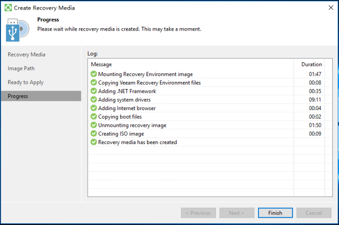The width and height of the screenshot is (339, 225).
Task: Click green checkmark beside Mounting Recovery Environment image
Action: click(94, 74)
